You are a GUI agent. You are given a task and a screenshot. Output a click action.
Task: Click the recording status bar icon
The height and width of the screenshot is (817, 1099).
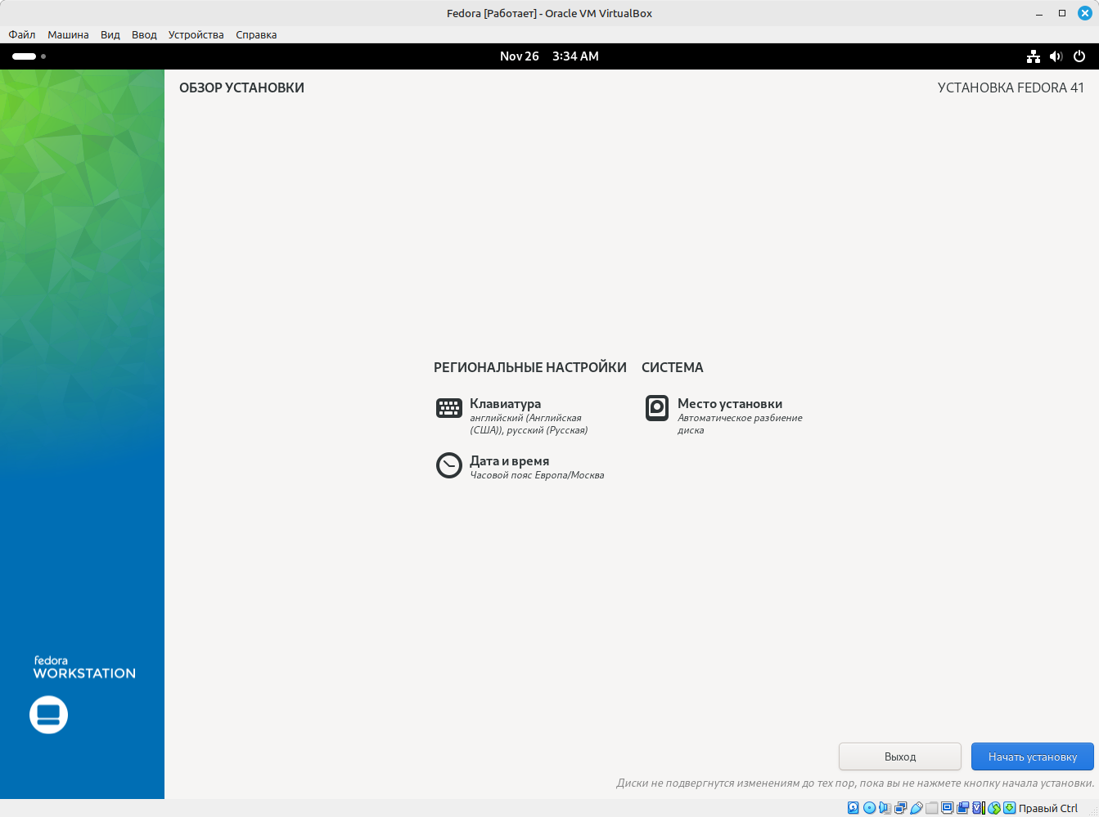pos(963,808)
